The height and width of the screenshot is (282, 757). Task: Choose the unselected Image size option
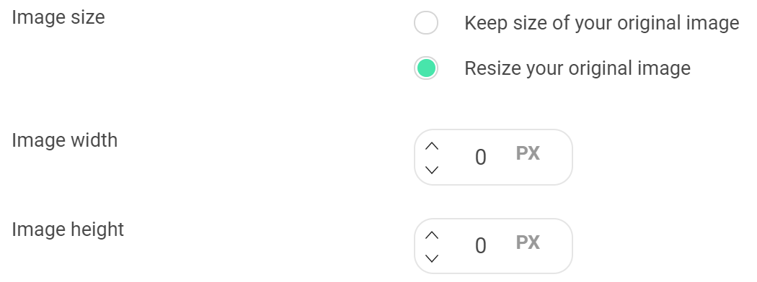click(x=426, y=22)
